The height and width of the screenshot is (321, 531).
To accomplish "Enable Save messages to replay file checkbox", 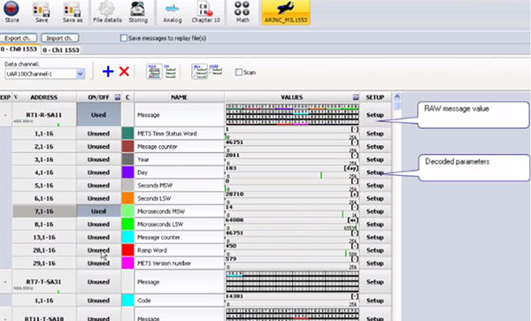I will [124, 38].
